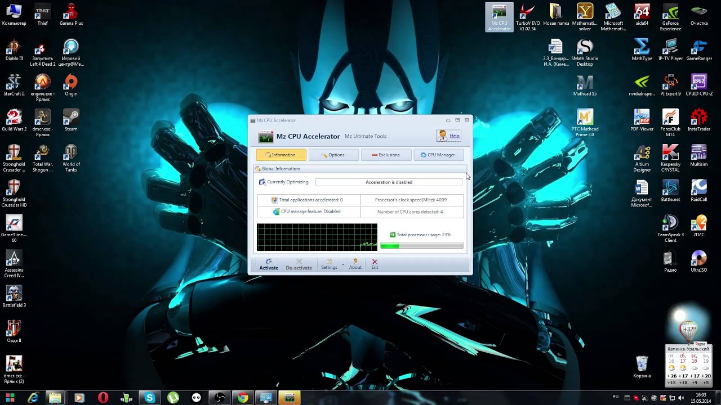Click 'CPU manage feature: Disabled' text
Image resolution: width=721 pixels, height=405 pixels.
pyautogui.click(x=311, y=211)
